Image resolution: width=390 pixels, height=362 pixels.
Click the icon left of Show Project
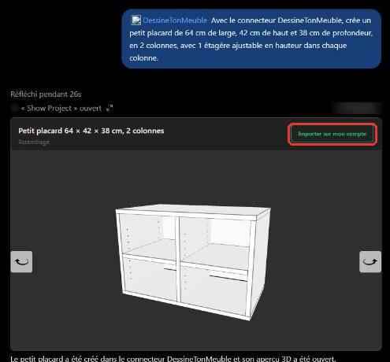coord(14,108)
